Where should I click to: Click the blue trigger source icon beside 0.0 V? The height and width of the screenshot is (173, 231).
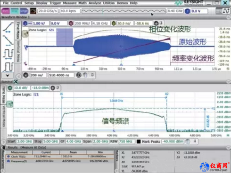point(187,11)
